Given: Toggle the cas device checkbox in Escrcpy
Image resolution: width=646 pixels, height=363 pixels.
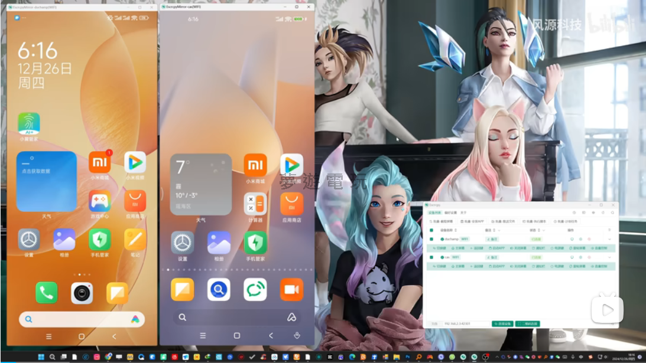Looking at the screenshot, I should pyautogui.click(x=431, y=257).
